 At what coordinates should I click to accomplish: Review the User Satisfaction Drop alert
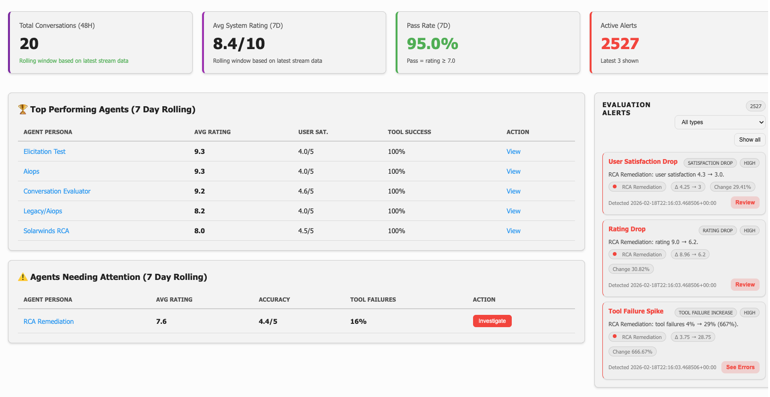click(745, 203)
